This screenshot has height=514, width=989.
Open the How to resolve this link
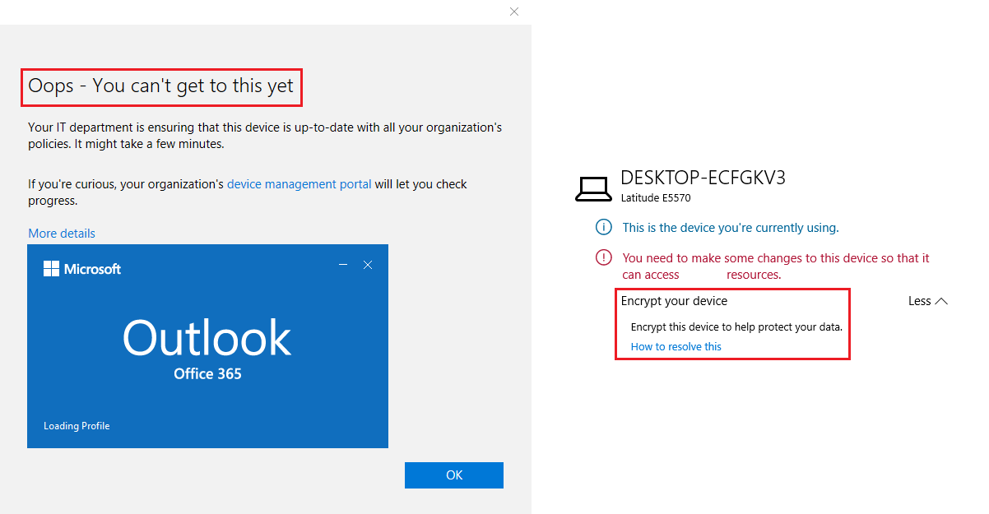(x=676, y=347)
